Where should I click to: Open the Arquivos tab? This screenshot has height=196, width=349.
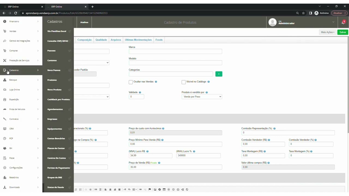pyautogui.click(x=116, y=40)
